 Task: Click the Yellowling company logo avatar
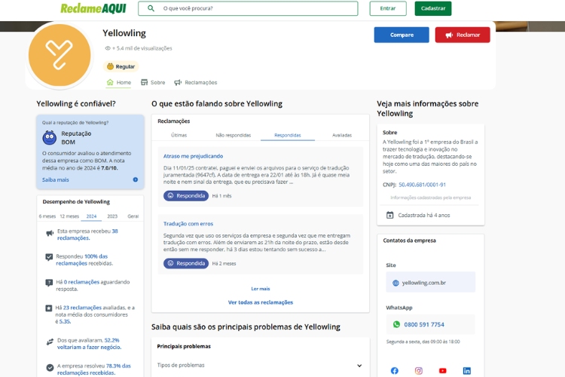point(60,55)
